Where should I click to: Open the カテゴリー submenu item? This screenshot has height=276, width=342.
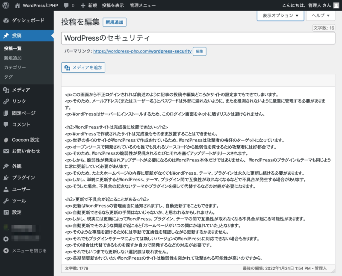pyautogui.click(x=15, y=68)
